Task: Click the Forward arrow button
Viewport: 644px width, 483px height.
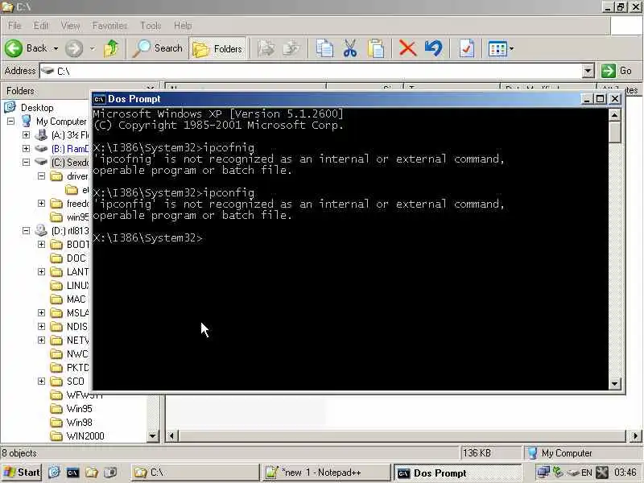Action: [74, 48]
